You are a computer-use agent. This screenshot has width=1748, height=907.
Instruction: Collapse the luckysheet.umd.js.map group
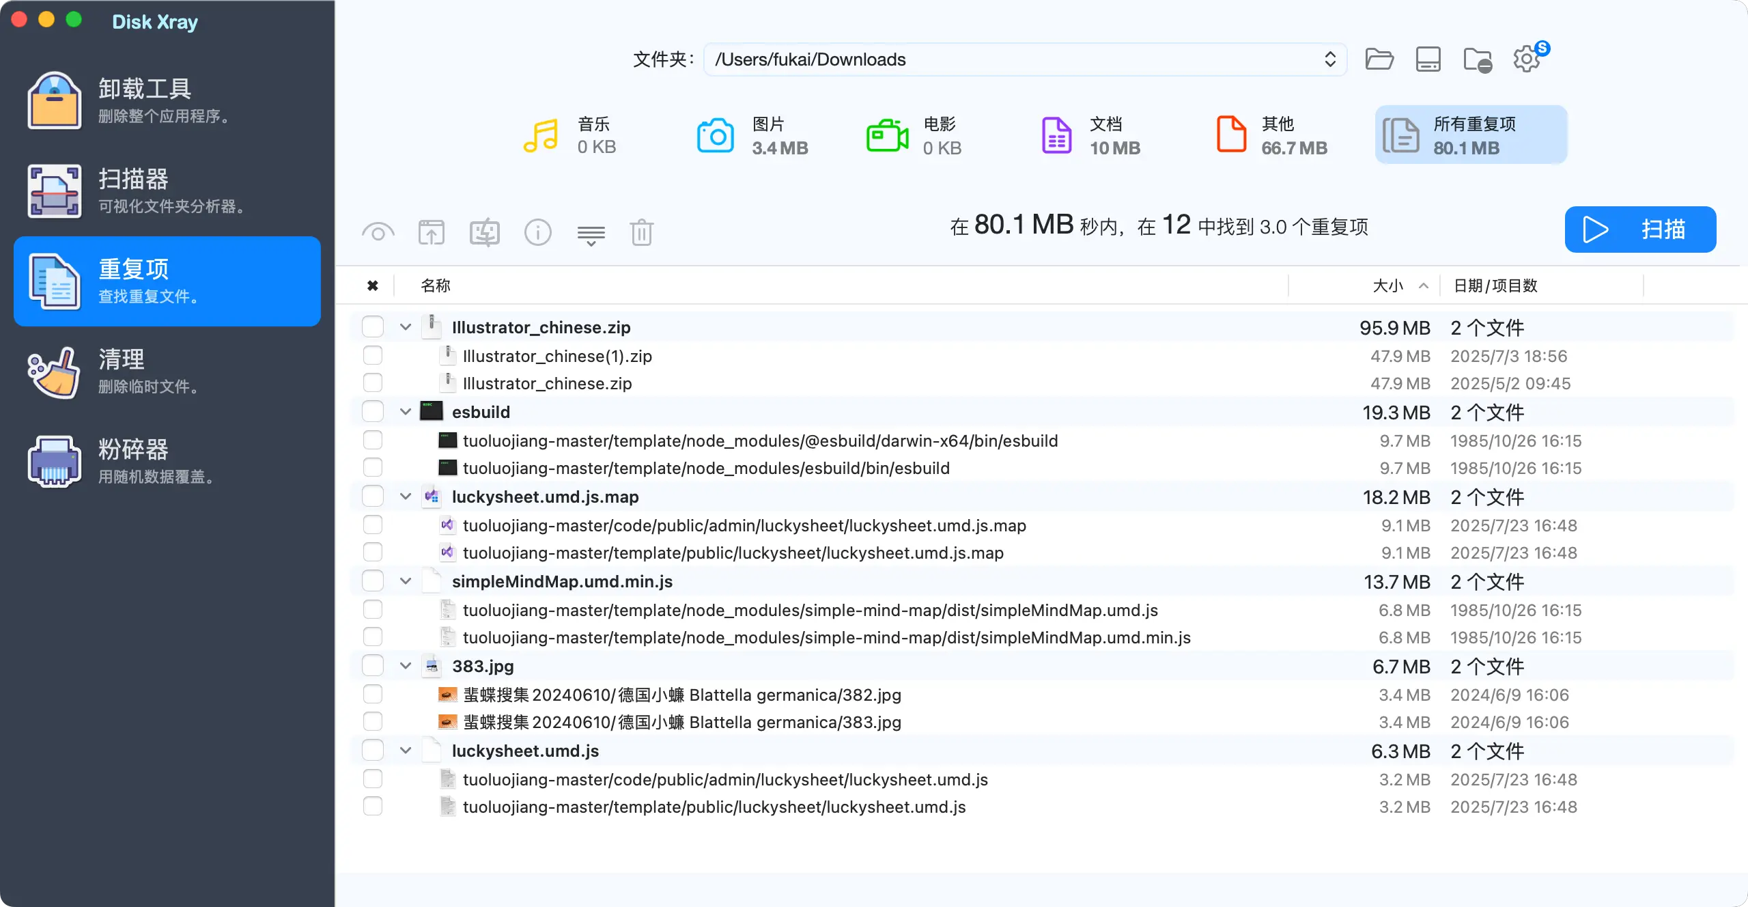pyautogui.click(x=406, y=497)
